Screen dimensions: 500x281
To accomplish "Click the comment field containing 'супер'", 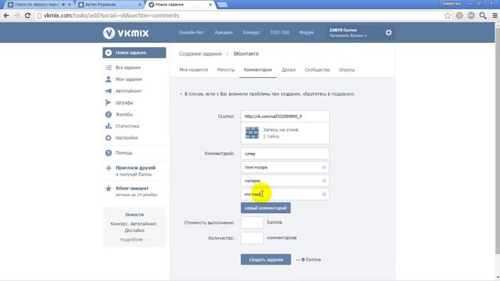I will (285, 154).
